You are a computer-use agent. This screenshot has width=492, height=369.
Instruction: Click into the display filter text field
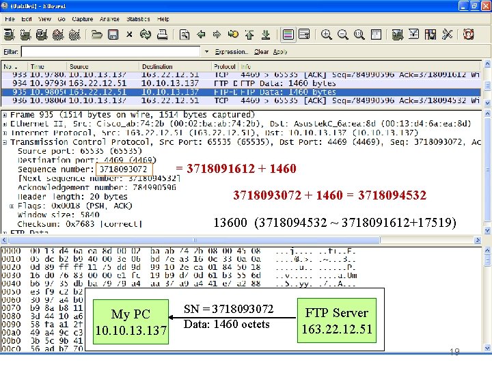coord(111,51)
